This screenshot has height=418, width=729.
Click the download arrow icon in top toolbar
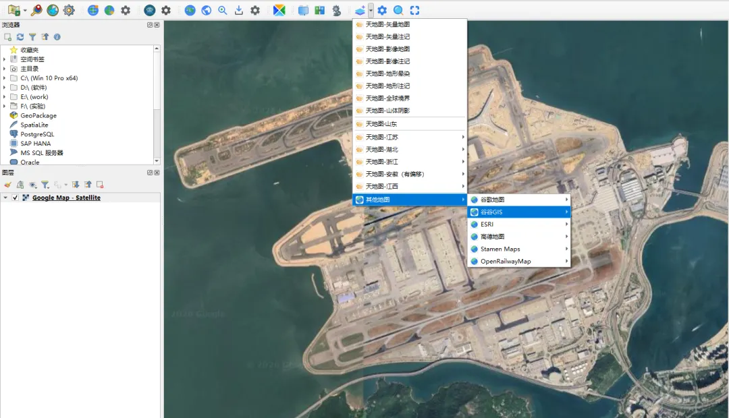tap(238, 10)
